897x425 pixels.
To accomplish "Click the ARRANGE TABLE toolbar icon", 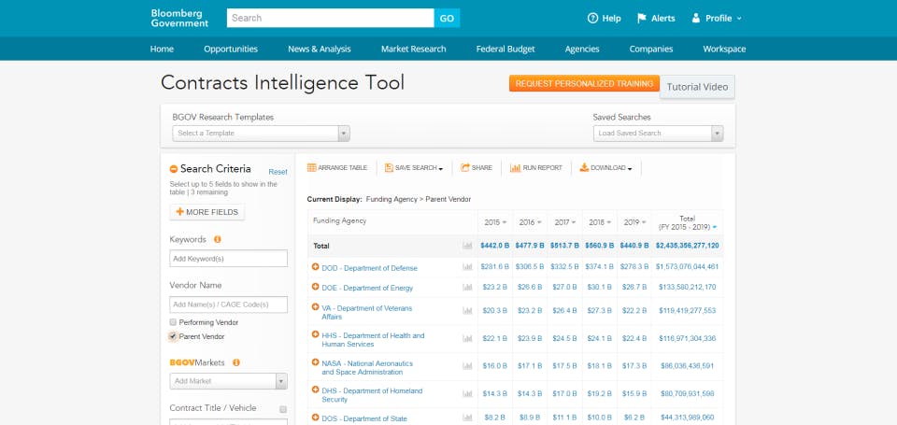I will [312, 167].
